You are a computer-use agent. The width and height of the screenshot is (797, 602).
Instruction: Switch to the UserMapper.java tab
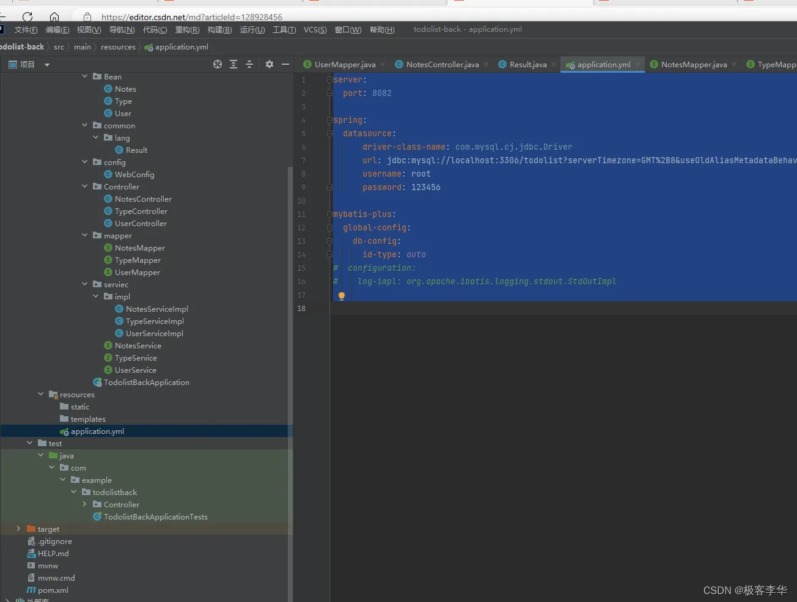(x=345, y=65)
